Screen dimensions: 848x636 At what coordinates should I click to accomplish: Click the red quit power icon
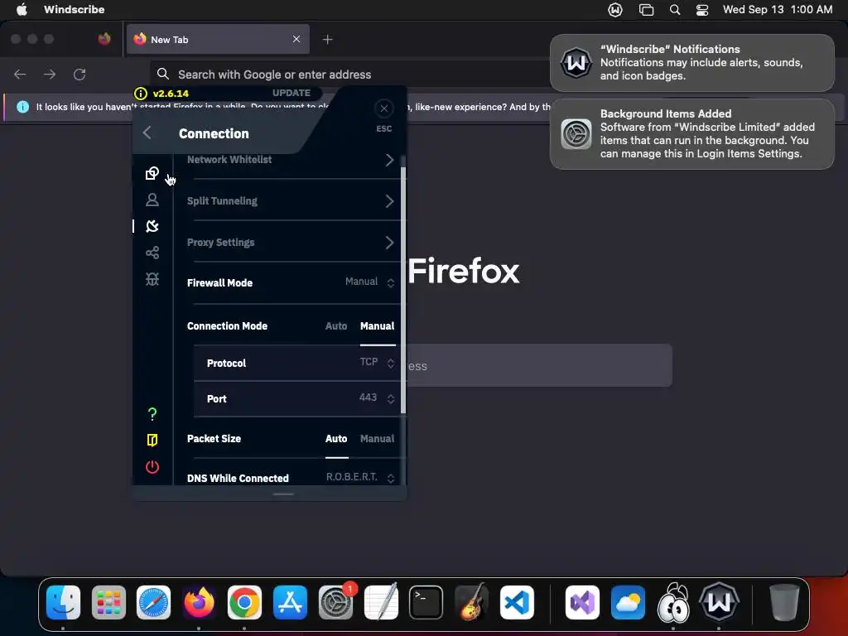(x=152, y=467)
